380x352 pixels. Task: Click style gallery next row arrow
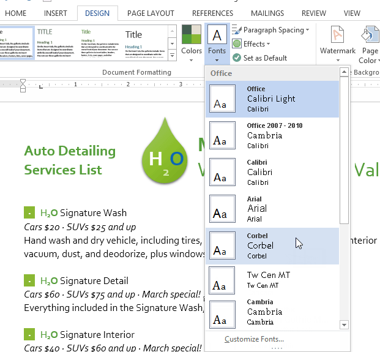click(172, 43)
